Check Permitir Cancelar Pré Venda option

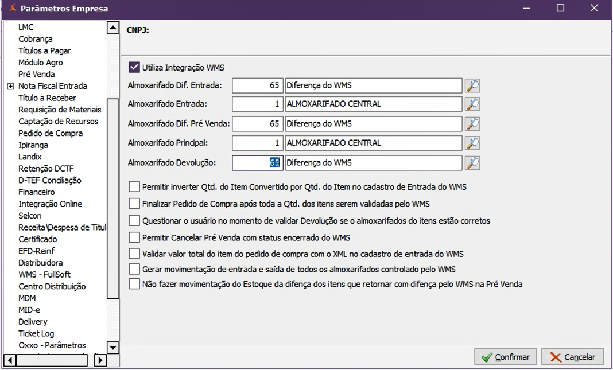(x=134, y=237)
